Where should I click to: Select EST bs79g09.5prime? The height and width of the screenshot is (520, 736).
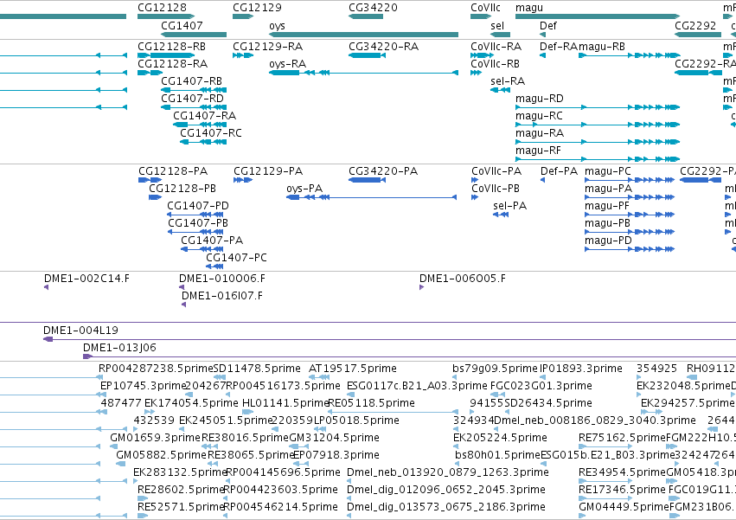495,369
